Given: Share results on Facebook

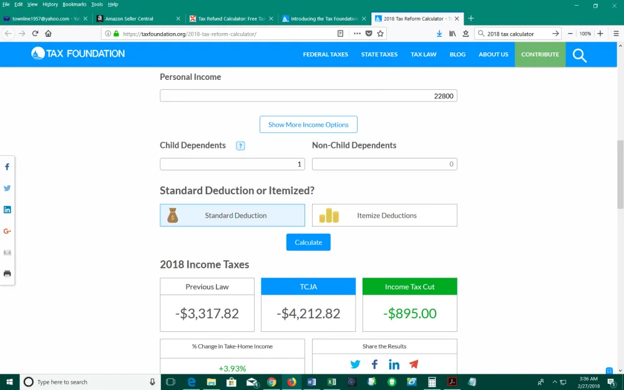Looking at the screenshot, I should point(374,364).
